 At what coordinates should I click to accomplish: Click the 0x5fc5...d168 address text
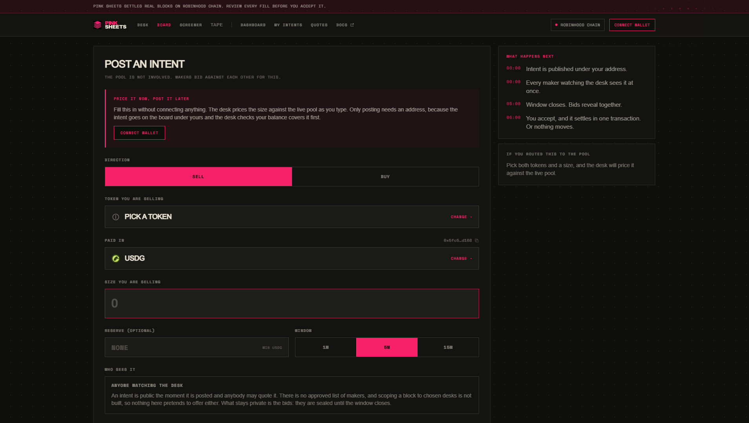457,241
